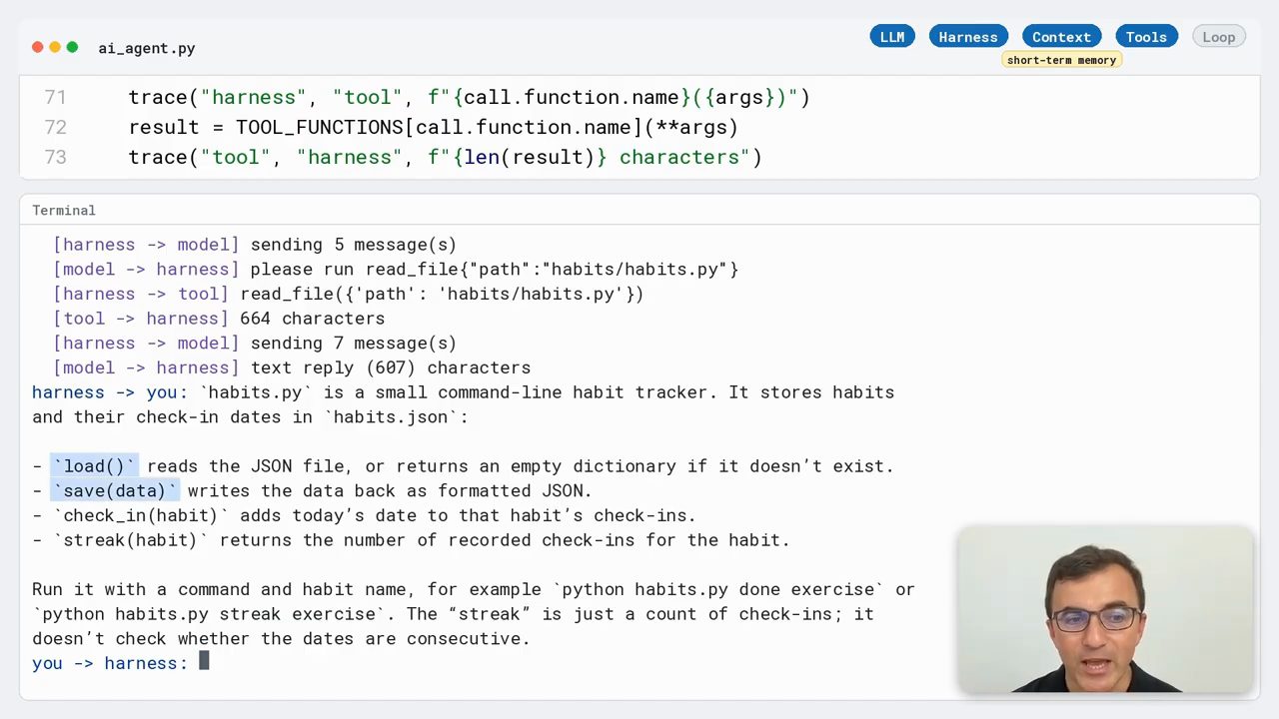Select the ai_agent.py file title
Screen dimensions: 1279x719
click(147, 48)
